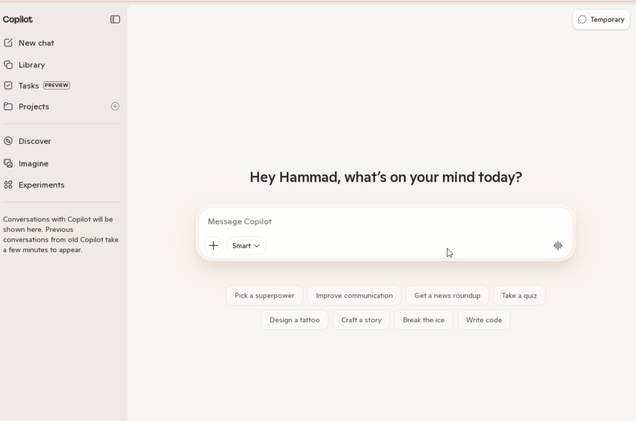Choose the Design a tattoo suggestion
This screenshot has height=421, width=636.
[x=294, y=320]
